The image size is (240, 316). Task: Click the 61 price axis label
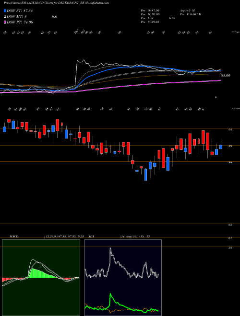click(x=230, y=238)
